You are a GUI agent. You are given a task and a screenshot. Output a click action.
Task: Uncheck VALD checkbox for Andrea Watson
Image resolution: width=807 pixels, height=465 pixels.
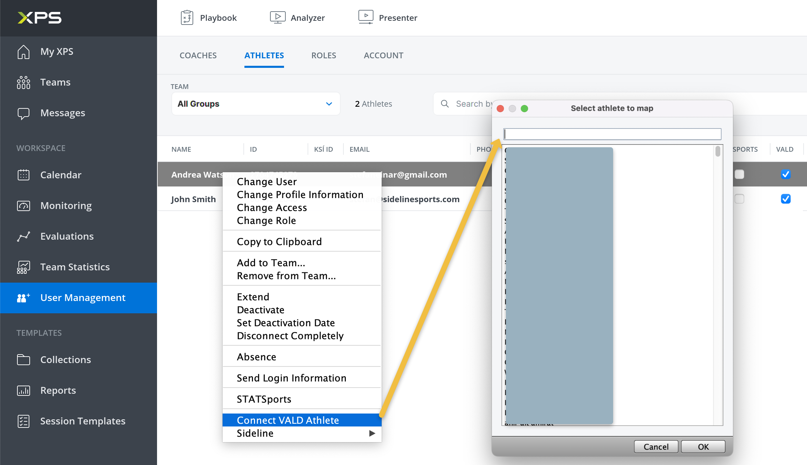pyautogui.click(x=785, y=174)
